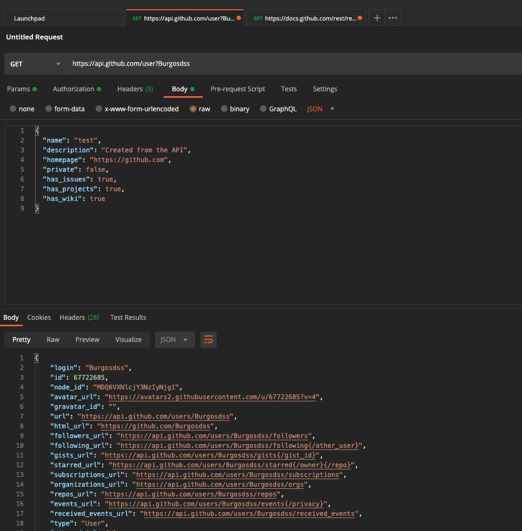Open the request Settings tab
Image resolution: width=522 pixels, height=531 pixels.
[325, 89]
